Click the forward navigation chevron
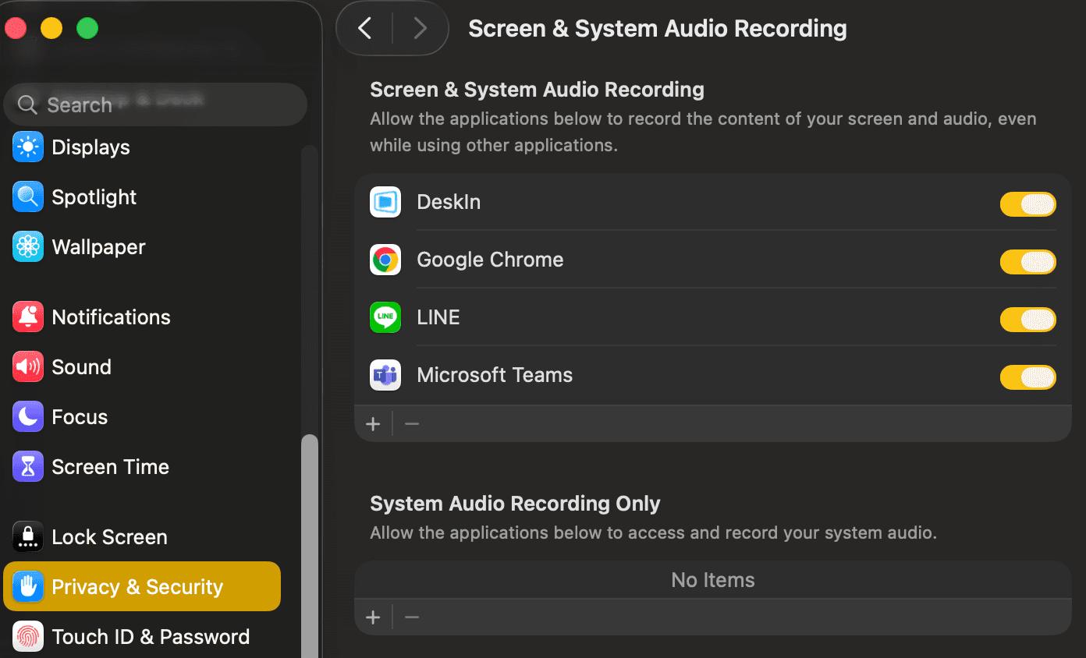1086x658 pixels. click(420, 28)
